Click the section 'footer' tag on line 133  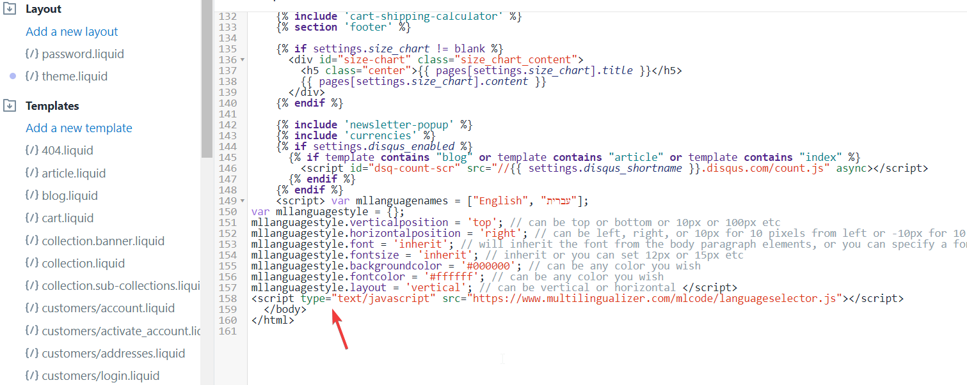coord(344,27)
